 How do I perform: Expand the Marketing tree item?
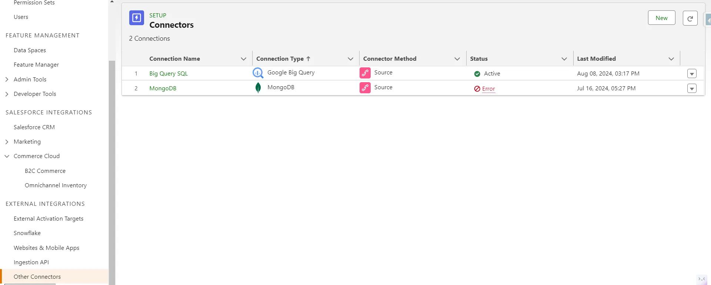(7, 142)
